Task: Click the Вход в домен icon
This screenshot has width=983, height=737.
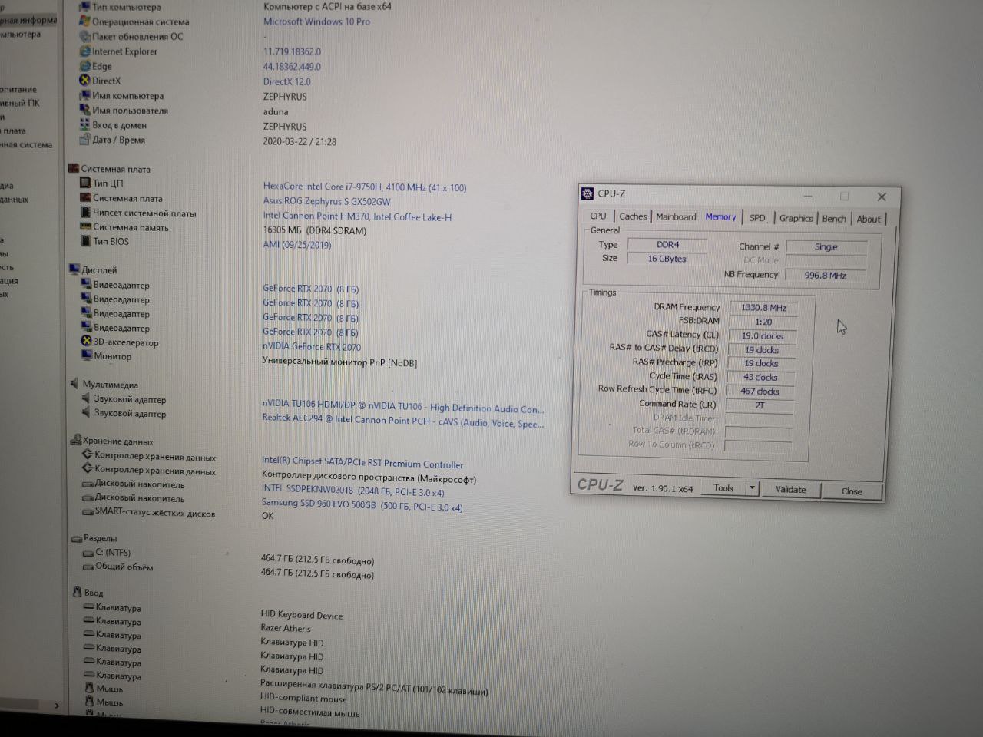Action: [85, 124]
